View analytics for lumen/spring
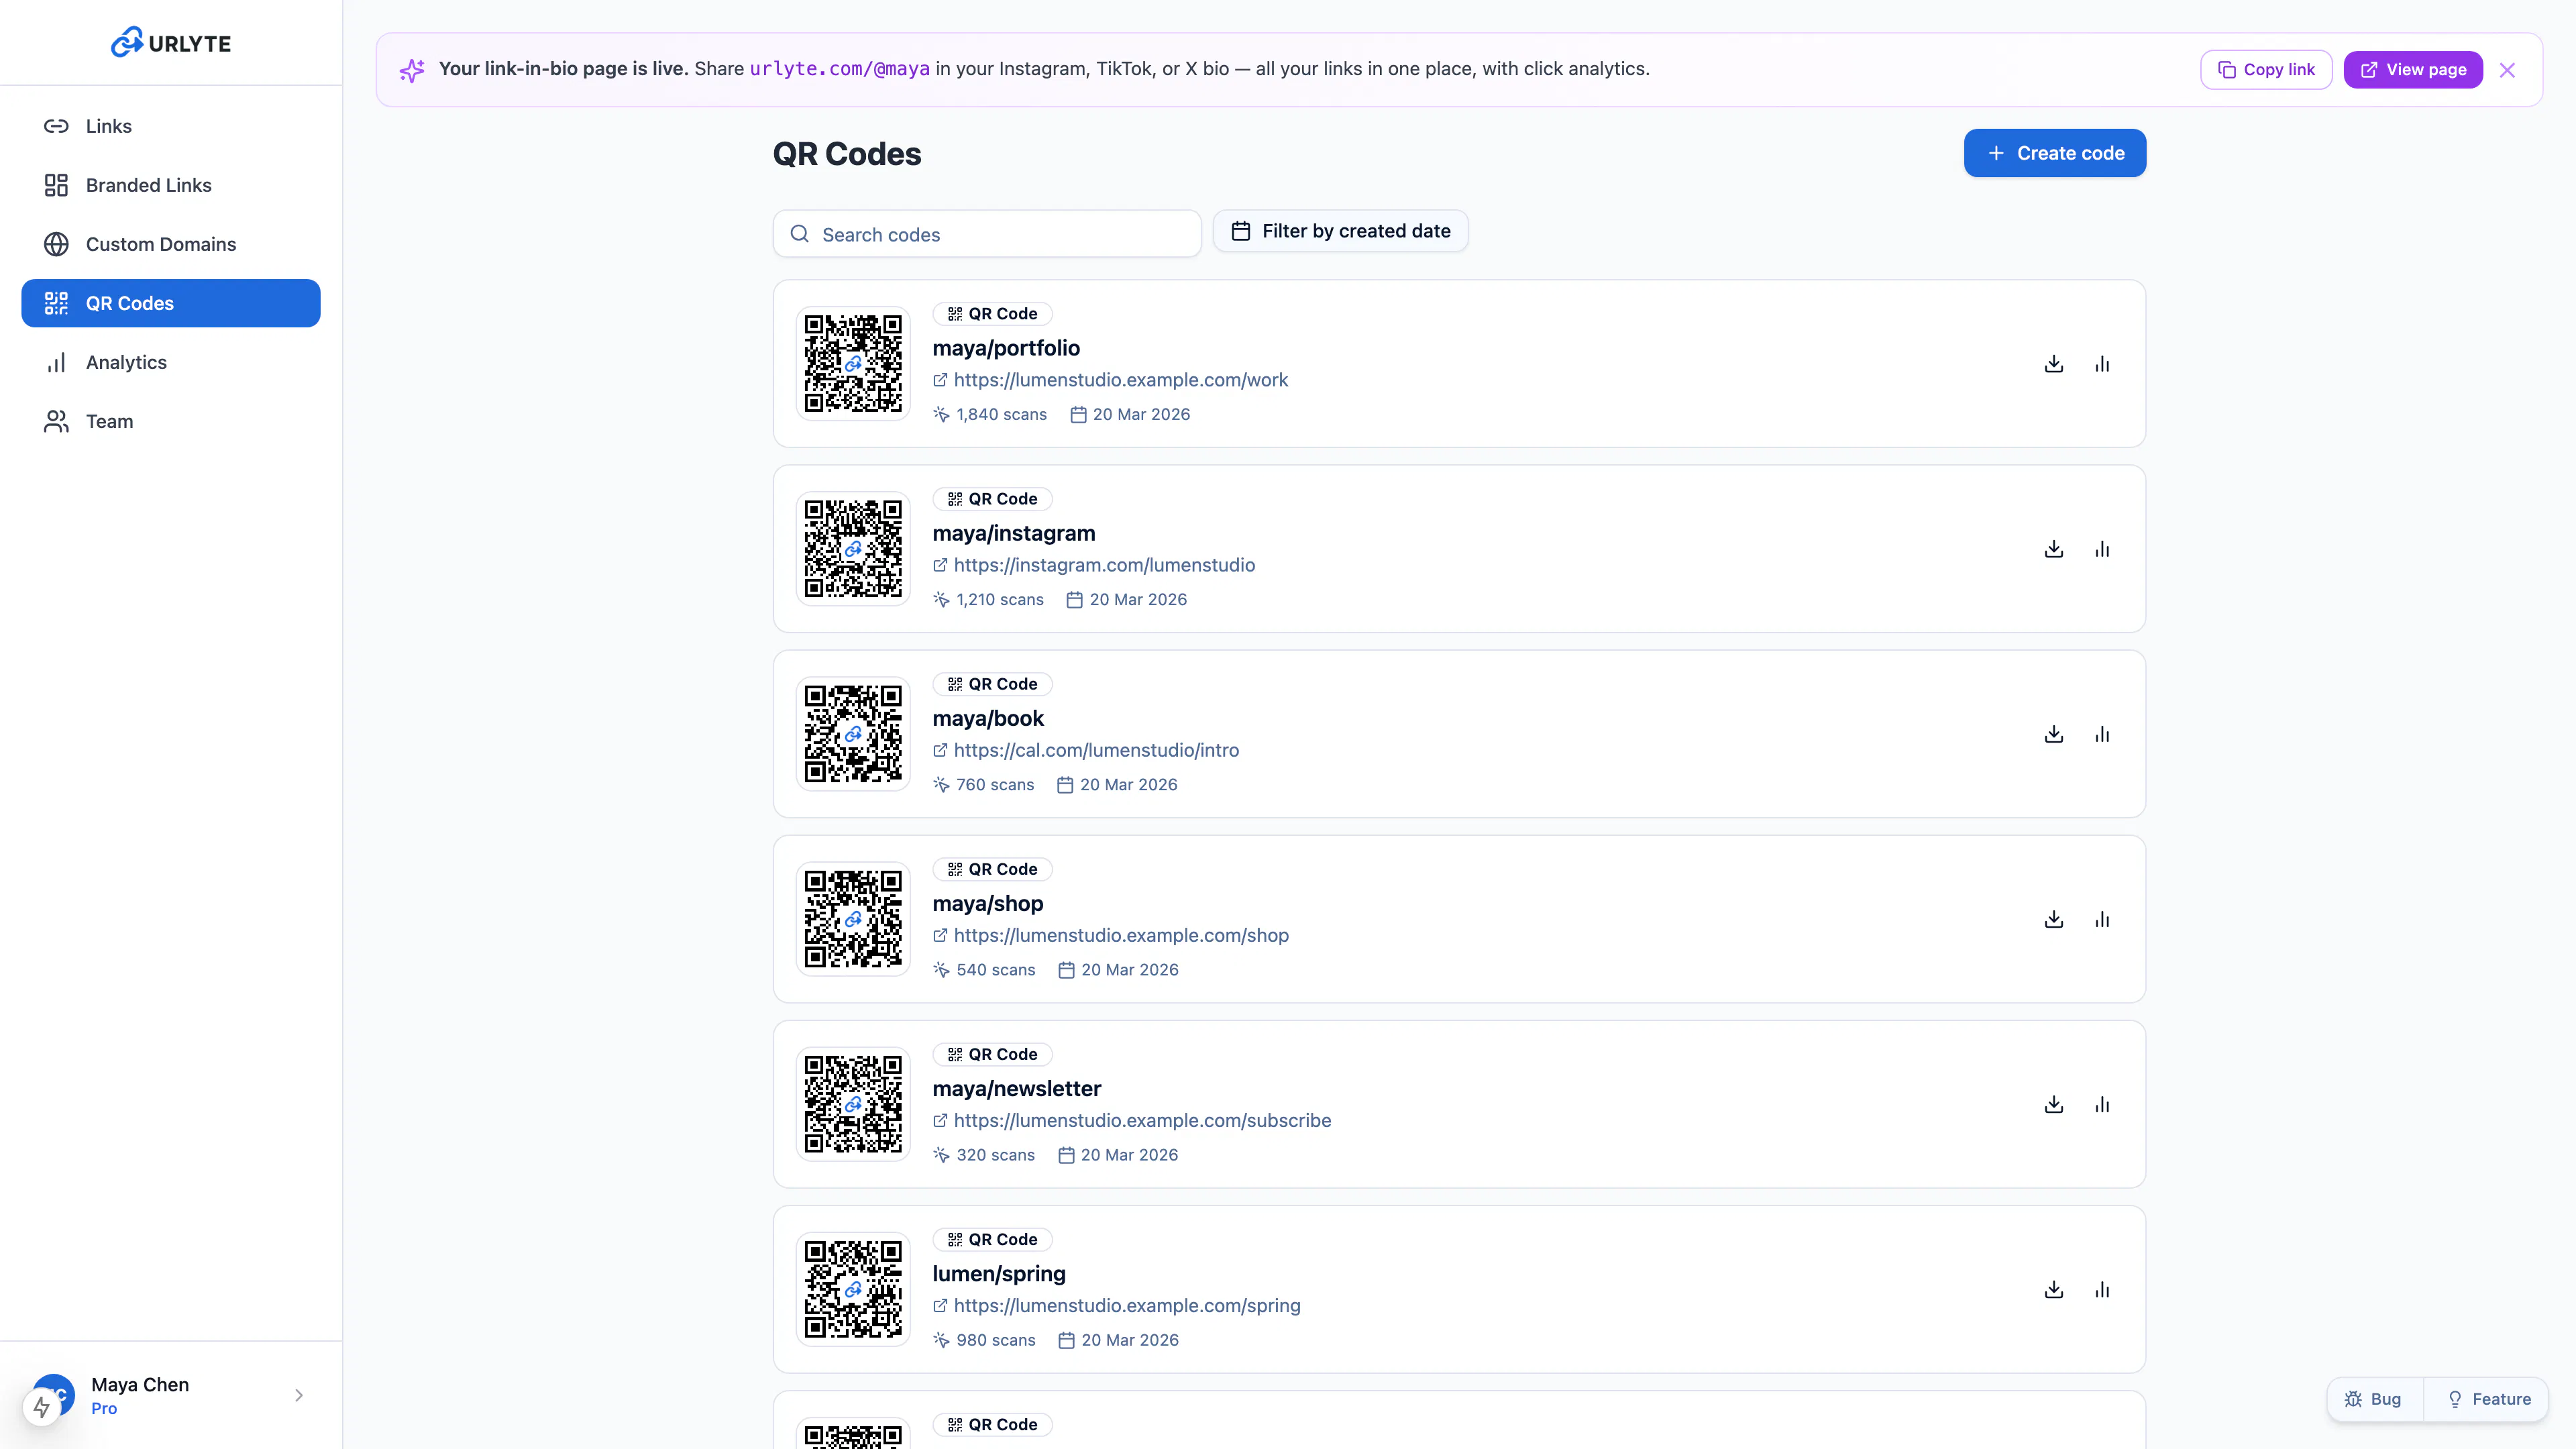This screenshot has width=2576, height=1449. [x=2102, y=1289]
